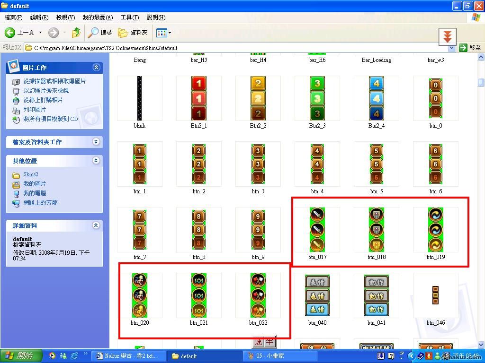The height and width of the screenshot is (363, 485).
Task: Open the Skins2 folder link
Action: coord(31,174)
